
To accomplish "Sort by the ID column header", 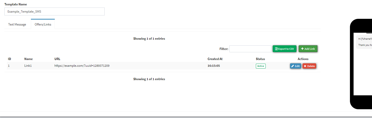I will (x=9, y=59).
